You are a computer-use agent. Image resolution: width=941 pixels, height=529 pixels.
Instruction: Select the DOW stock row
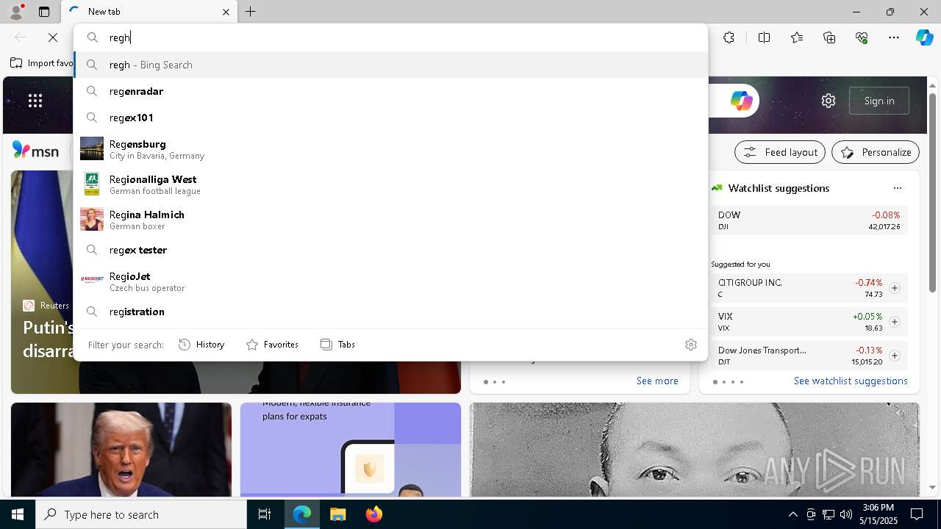point(809,220)
